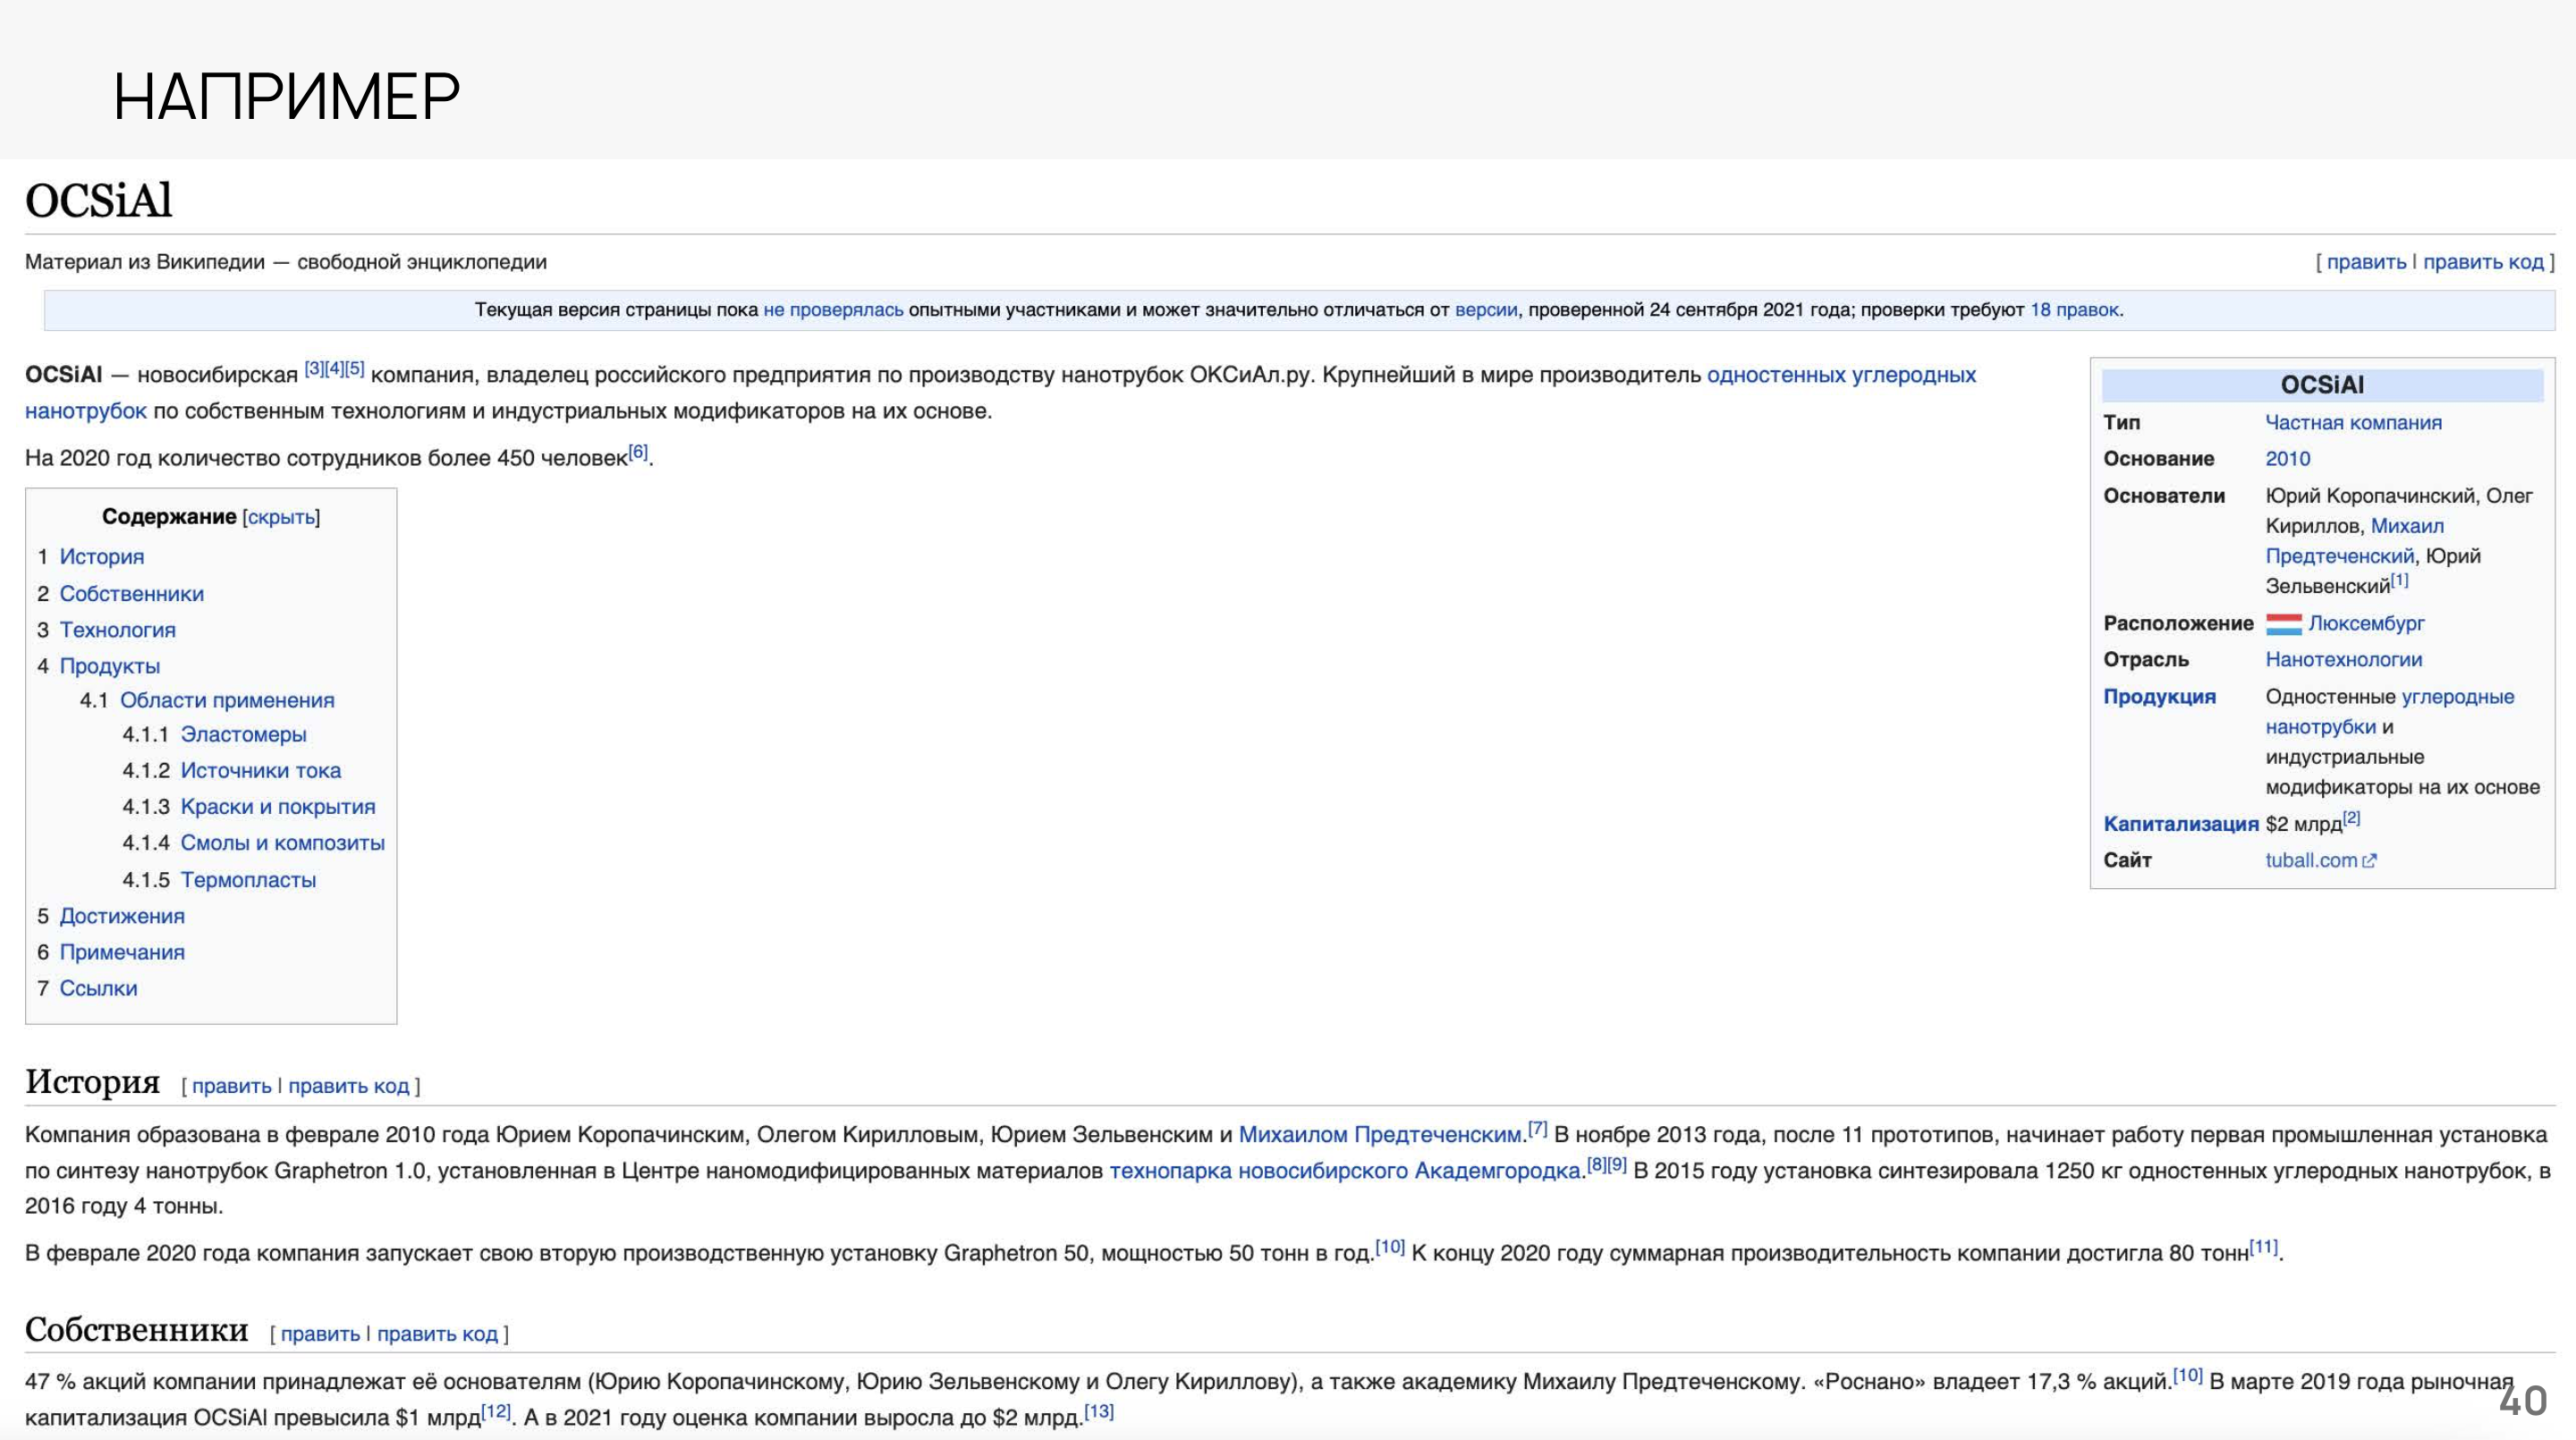Open технопарка новосибирского Академгородка link
Screen dimensions: 2576x1440
(x=1346, y=1171)
